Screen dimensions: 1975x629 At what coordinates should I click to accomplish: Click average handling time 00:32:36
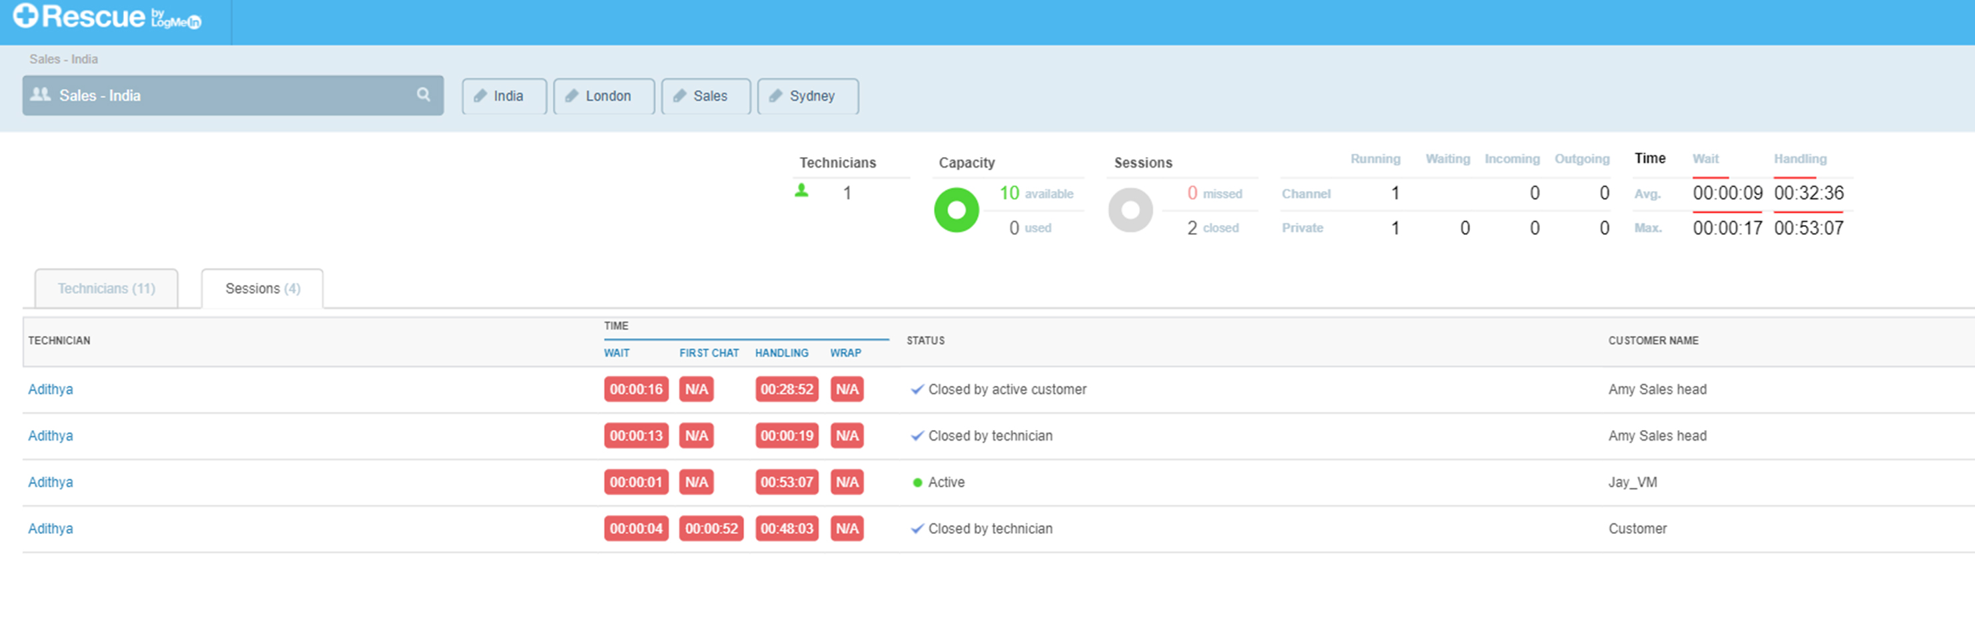(1808, 193)
